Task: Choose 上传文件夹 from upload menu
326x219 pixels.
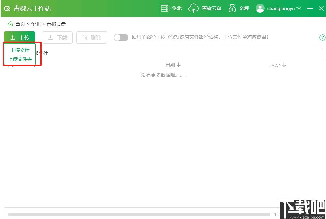Action: [x=20, y=59]
